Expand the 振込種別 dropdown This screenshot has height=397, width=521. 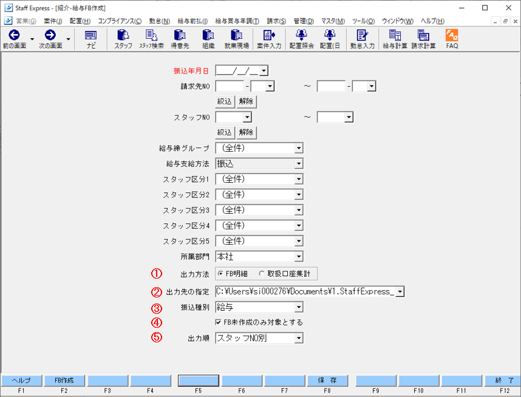pos(299,307)
